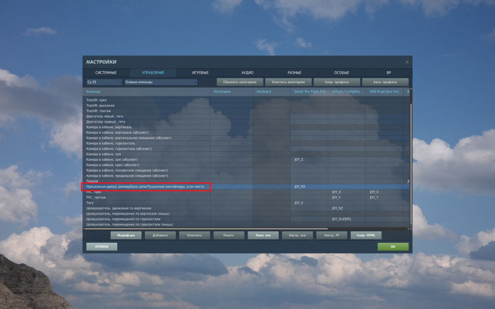
Task: Click the Модиф-ры button
Action: (x=126, y=235)
